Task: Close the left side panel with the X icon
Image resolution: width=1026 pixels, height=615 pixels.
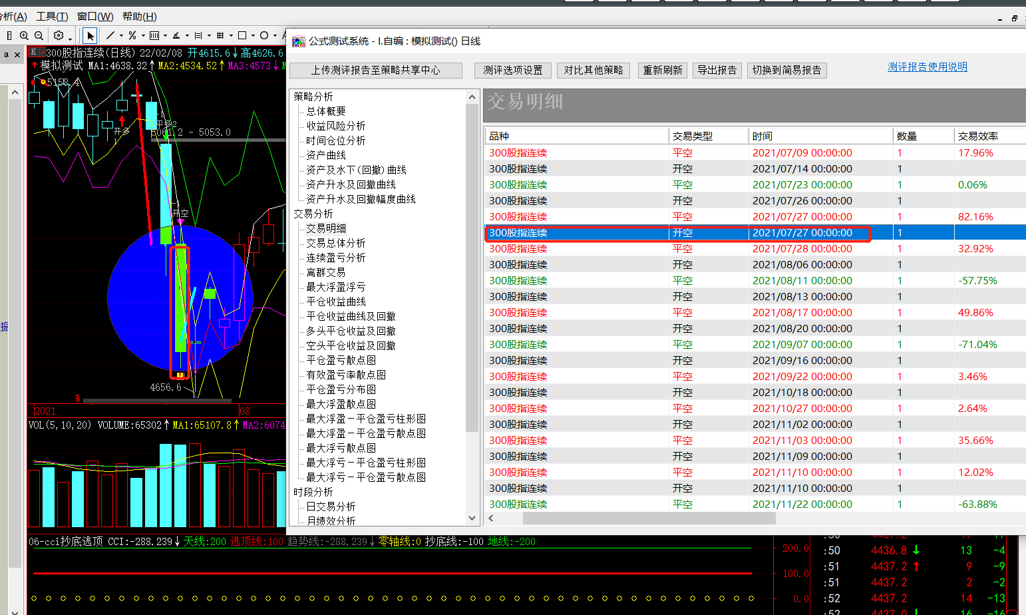Action: click(17, 55)
